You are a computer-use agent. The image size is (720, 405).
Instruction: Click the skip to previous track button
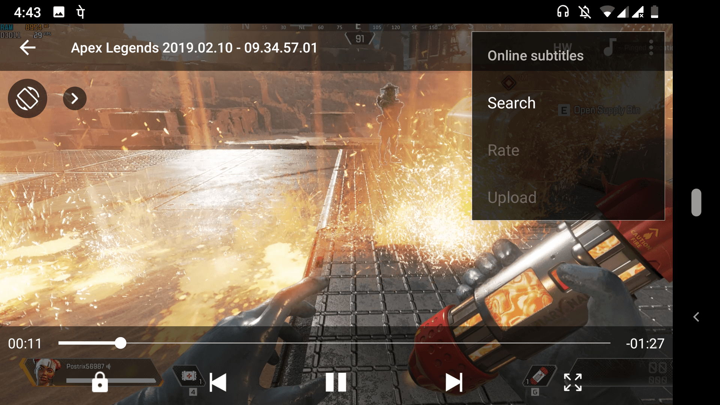(217, 382)
